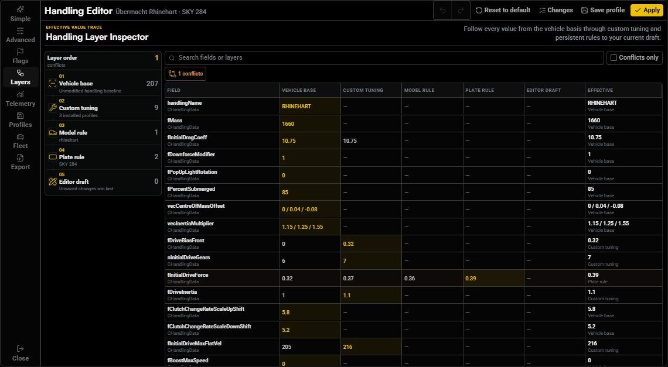The width and height of the screenshot is (668, 367).
Task: Click fMass vehicle base value 1660
Action: pos(288,124)
